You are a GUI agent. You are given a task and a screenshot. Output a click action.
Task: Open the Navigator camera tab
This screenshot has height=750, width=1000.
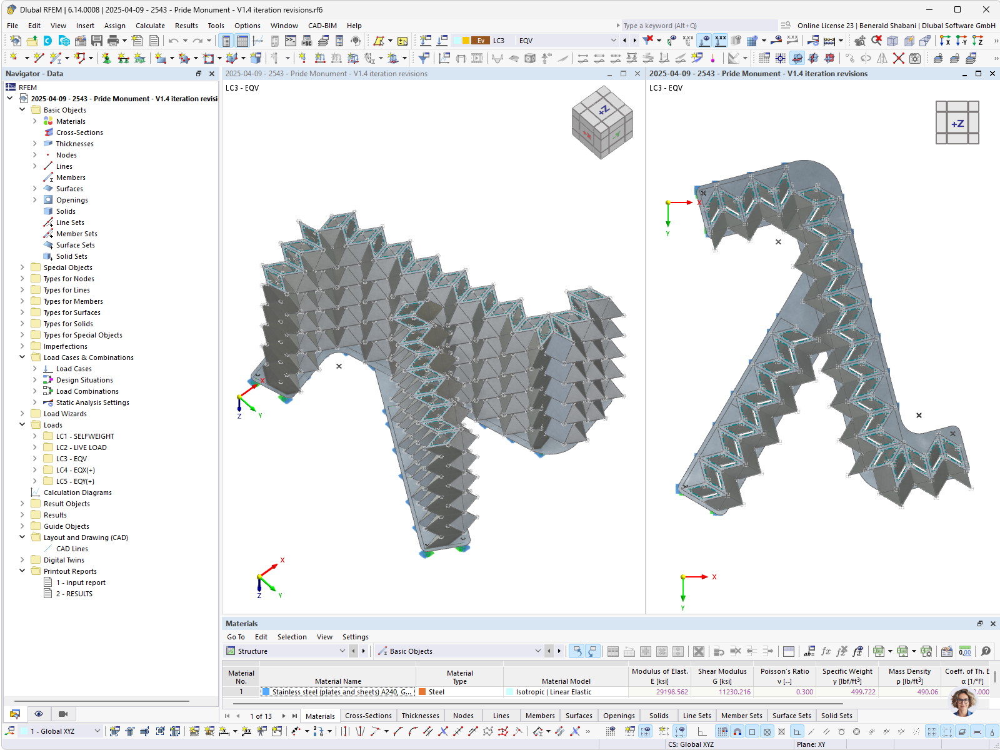(63, 714)
